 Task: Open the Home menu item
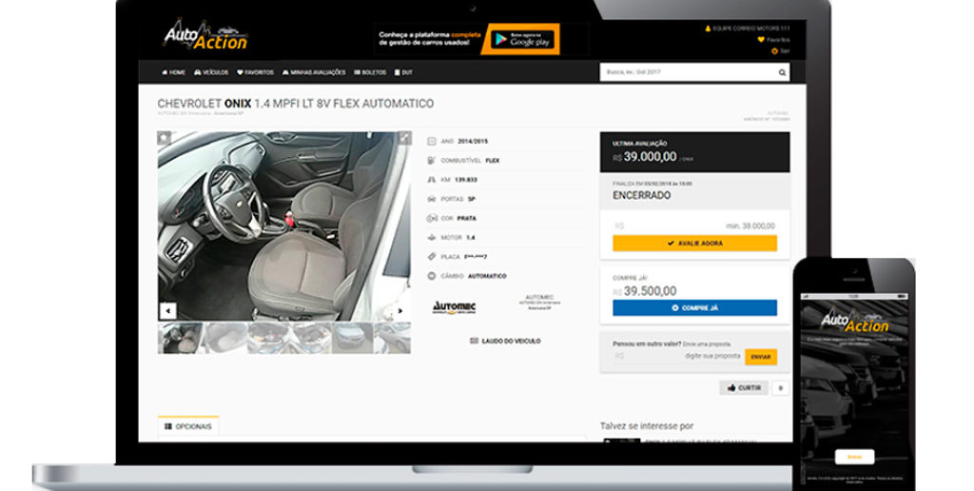(174, 72)
